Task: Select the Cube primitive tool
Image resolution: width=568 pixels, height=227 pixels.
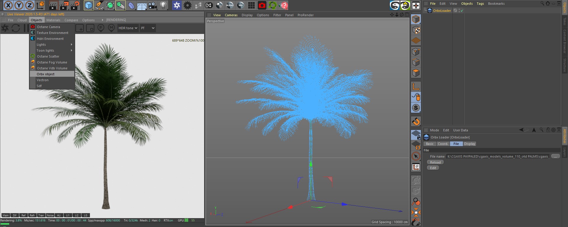Action: tap(88, 5)
